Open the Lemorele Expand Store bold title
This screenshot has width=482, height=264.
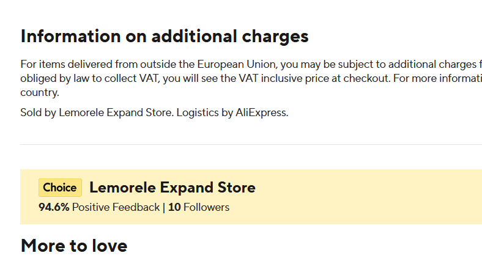(x=172, y=188)
